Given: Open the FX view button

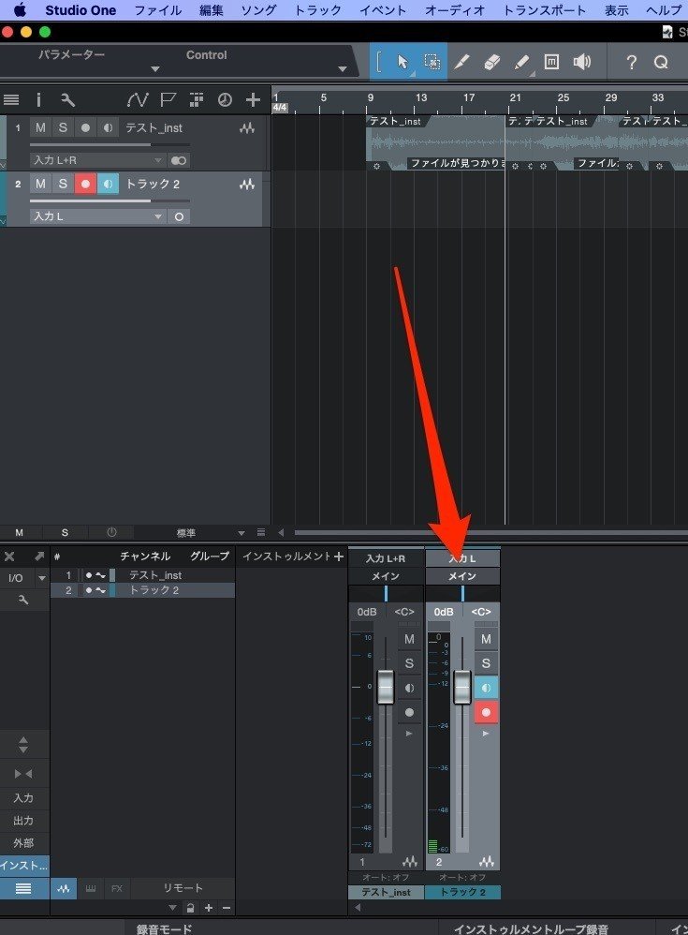Looking at the screenshot, I should tap(117, 888).
